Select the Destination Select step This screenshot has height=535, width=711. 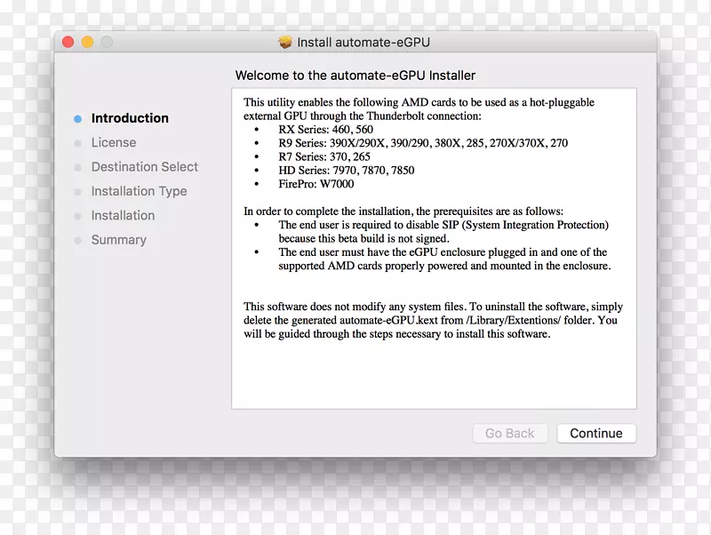pyautogui.click(x=145, y=167)
